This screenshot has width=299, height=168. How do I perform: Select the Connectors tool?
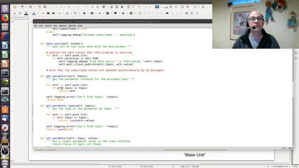[75, 14]
